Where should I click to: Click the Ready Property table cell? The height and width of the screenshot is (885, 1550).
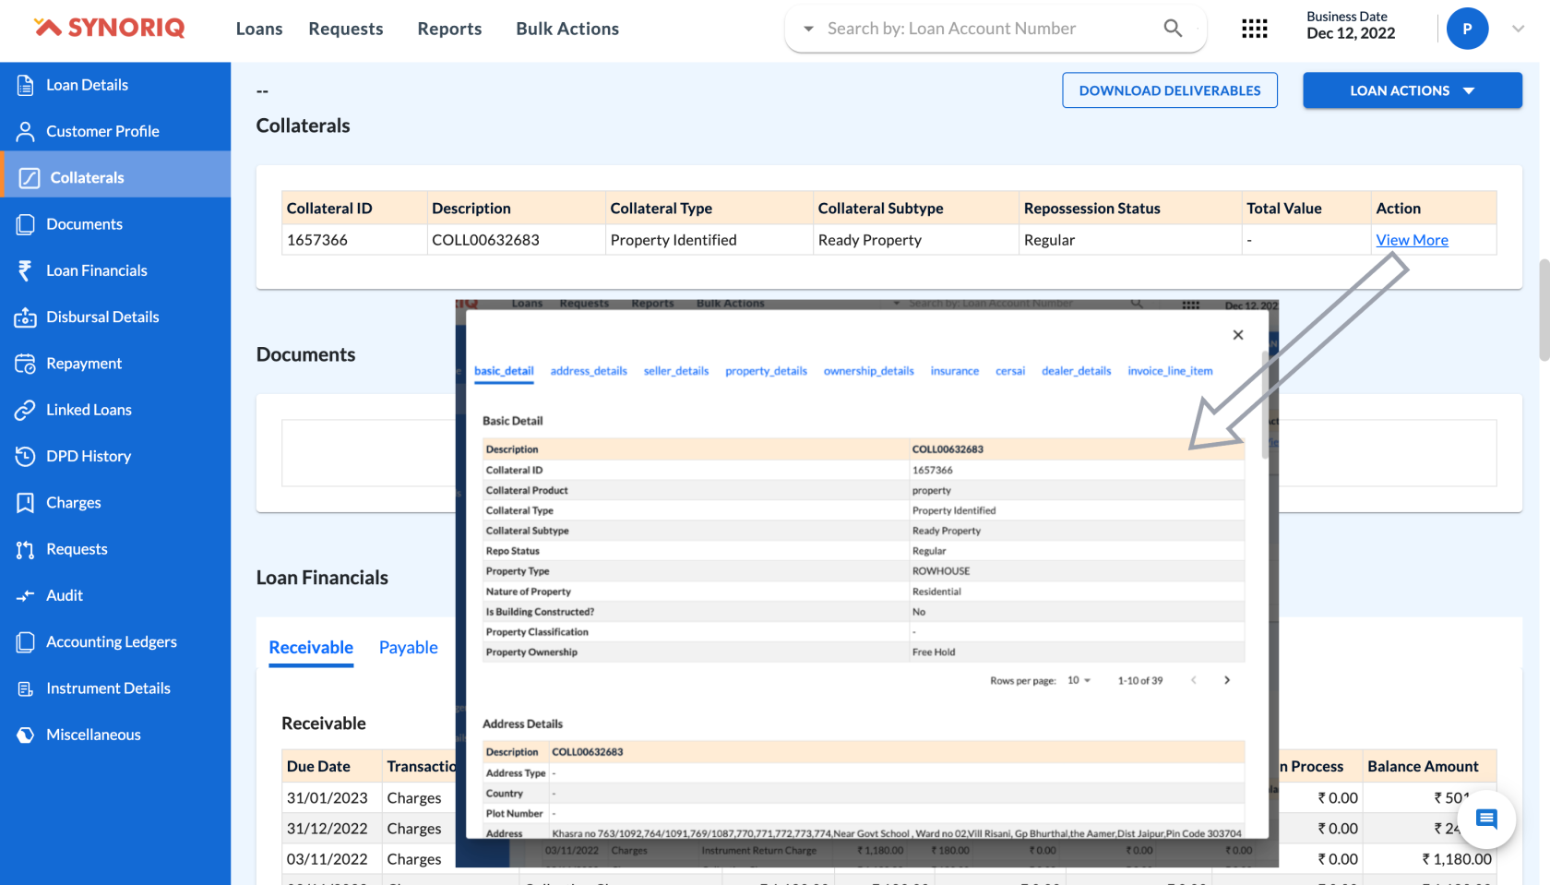pos(916,240)
